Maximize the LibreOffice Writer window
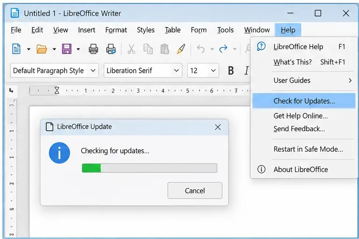 click(318, 13)
